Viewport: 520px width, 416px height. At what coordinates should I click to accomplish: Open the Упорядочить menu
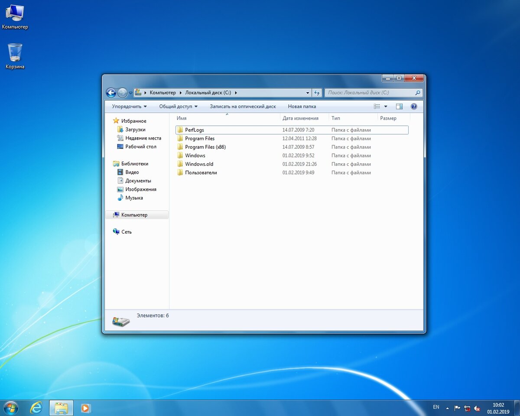[129, 106]
